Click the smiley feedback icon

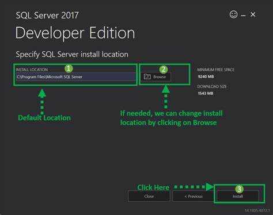point(233,14)
